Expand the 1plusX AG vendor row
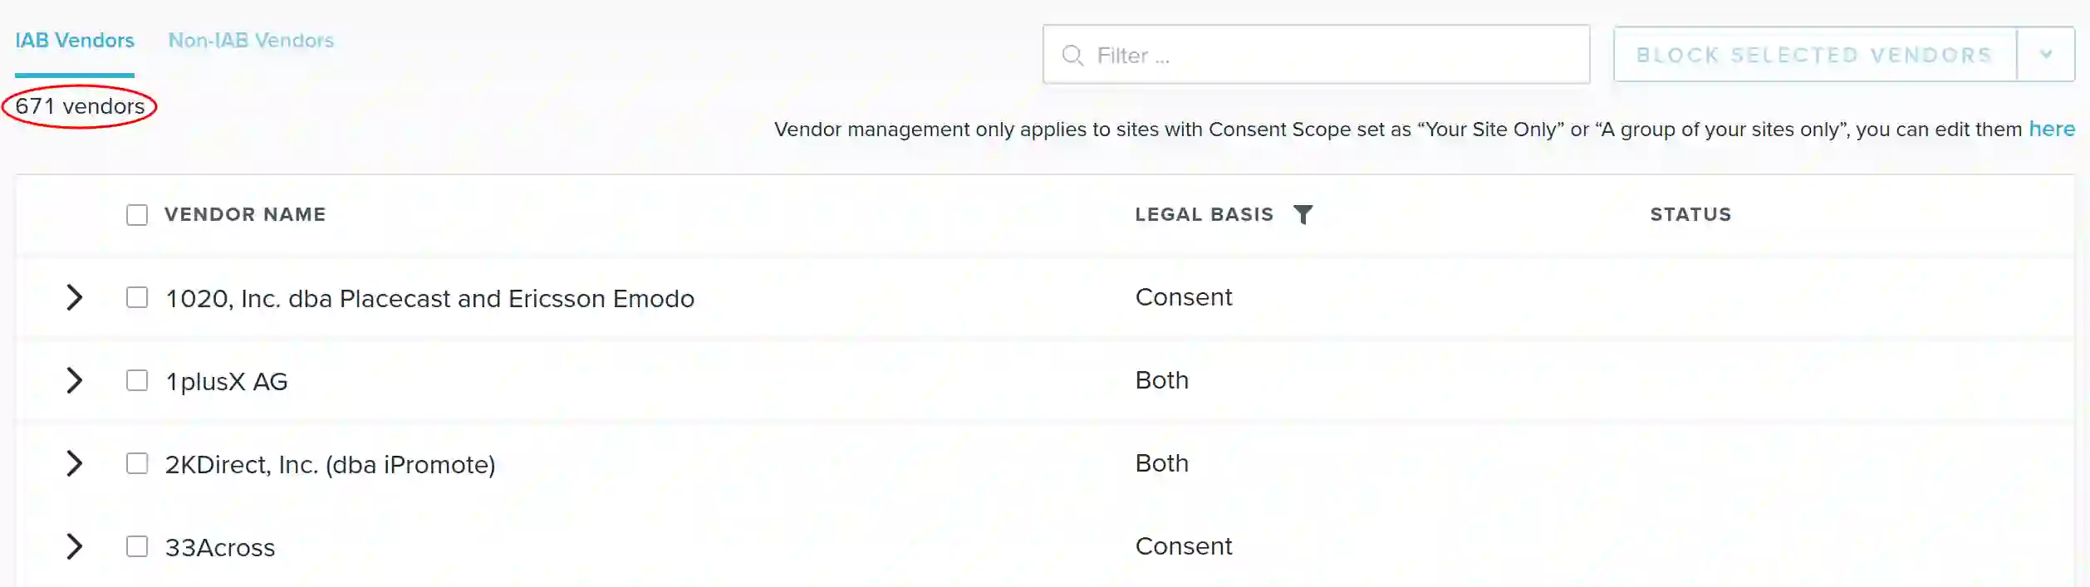Viewport: 2090px width, 587px height. coord(74,380)
